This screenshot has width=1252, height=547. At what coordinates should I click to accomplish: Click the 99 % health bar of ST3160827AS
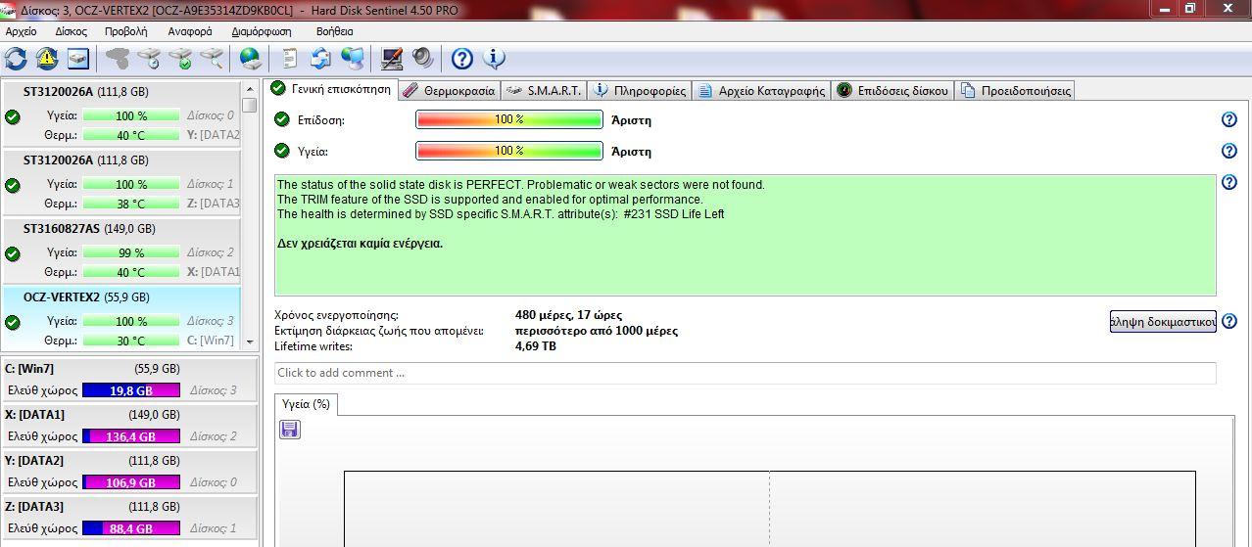131,252
